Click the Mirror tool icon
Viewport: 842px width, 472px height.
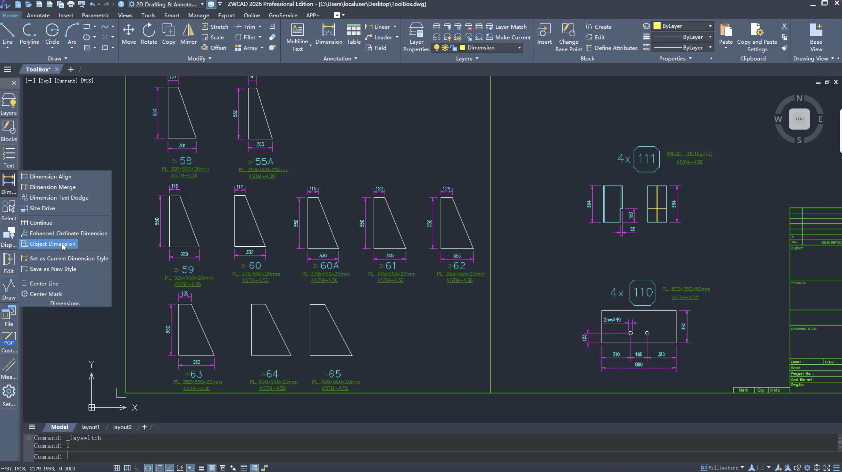(x=188, y=30)
